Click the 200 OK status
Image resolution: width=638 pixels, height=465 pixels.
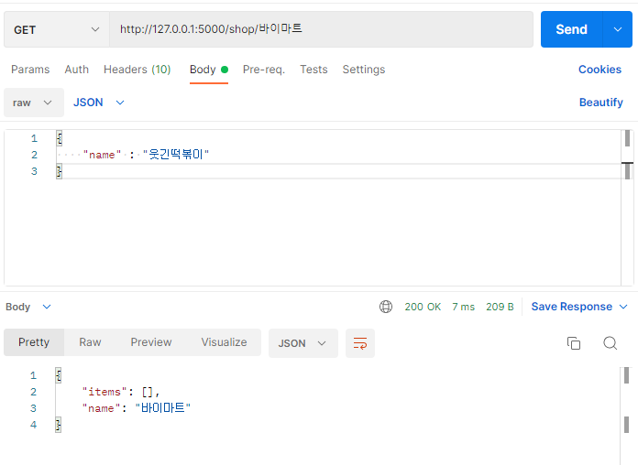click(x=423, y=307)
